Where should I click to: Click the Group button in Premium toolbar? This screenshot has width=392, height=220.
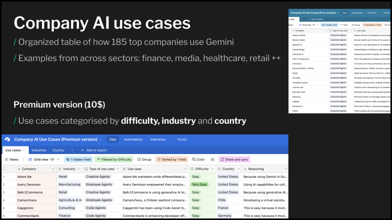pos(144,159)
